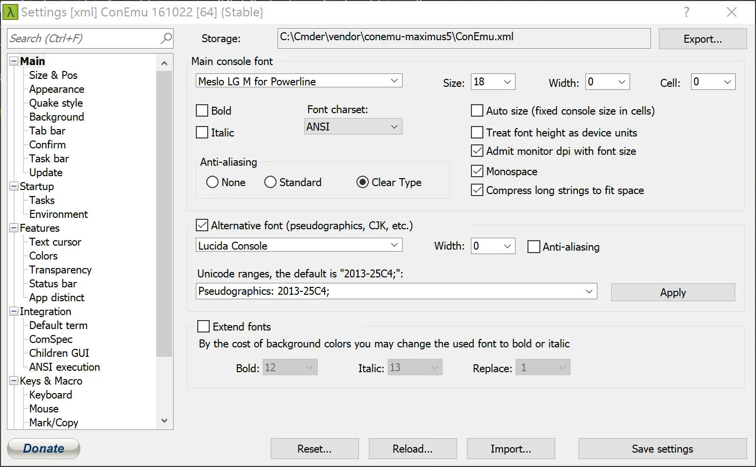The height and width of the screenshot is (467, 756).
Task: Open the Meslo LG M font dropdown
Action: tap(299, 81)
